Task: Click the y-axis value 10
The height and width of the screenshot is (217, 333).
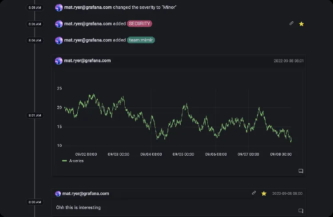Action: [59, 145]
